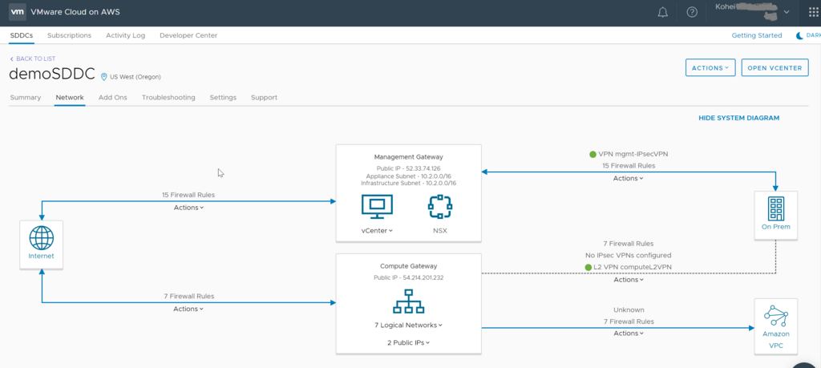This screenshot has height=368, width=821.
Task: Expand the 7 Logical Networks dropdown
Action: pyautogui.click(x=408, y=325)
